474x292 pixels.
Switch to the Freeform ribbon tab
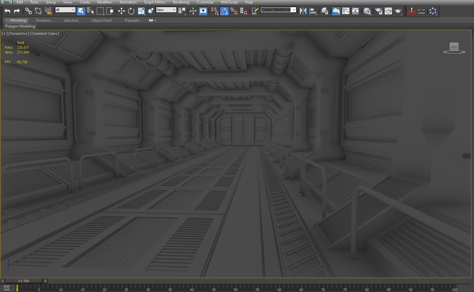pos(43,20)
